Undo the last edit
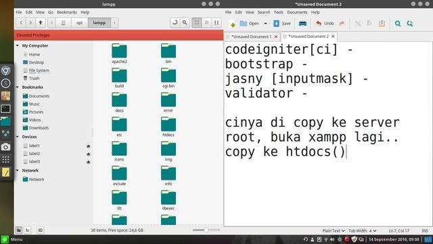433x244 pixels. click(x=325, y=24)
